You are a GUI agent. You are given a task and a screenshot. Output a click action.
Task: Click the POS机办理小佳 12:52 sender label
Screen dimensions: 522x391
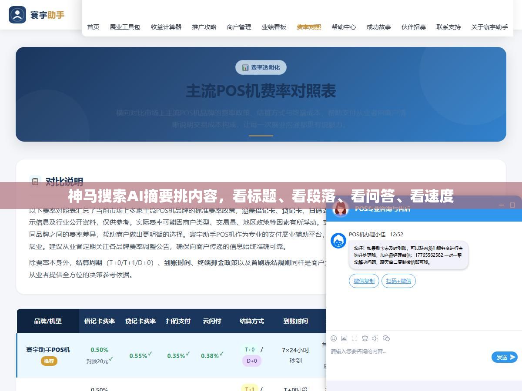376,234
